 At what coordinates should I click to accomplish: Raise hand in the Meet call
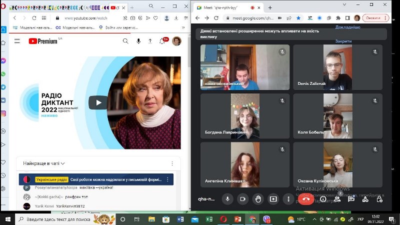point(258,199)
